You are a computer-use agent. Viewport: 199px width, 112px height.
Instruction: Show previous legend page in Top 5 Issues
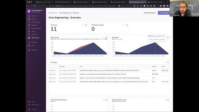(102, 39)
